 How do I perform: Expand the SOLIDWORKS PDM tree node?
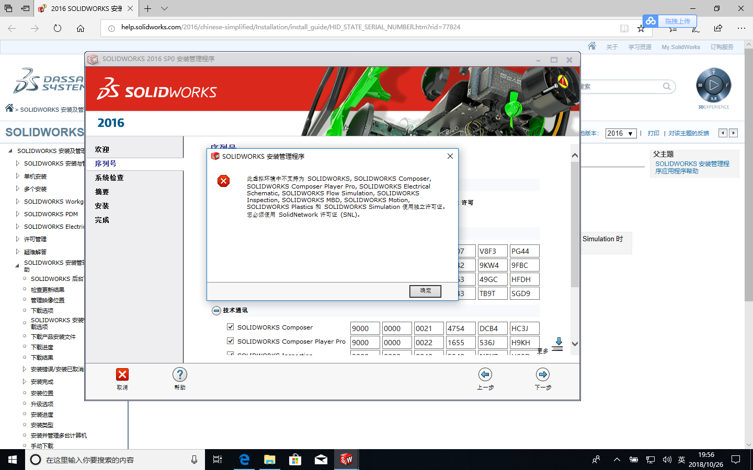click(x=18, y=214)
